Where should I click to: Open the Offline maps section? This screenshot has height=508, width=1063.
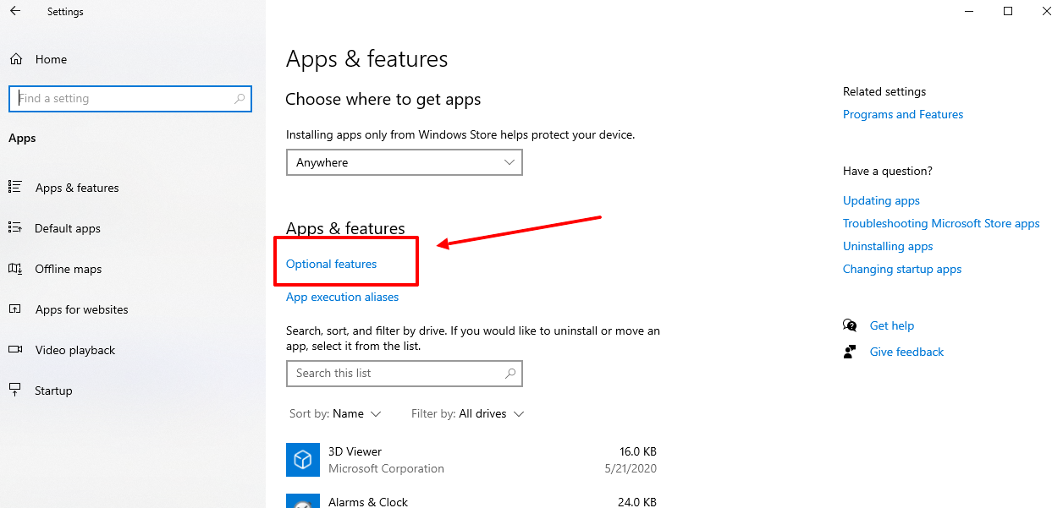tap(15, 269)
